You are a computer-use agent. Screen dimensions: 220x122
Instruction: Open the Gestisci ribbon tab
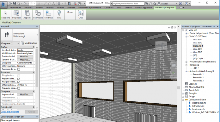point(128,8)
